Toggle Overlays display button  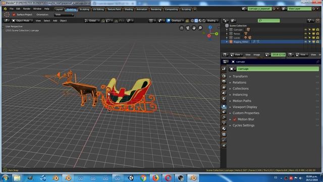[x=168, y=21]
